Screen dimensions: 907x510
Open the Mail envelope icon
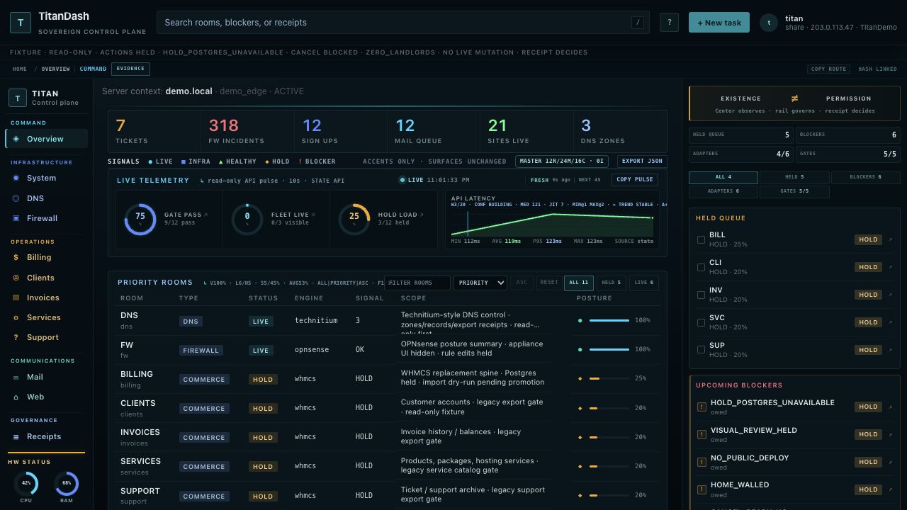point(16,377)
